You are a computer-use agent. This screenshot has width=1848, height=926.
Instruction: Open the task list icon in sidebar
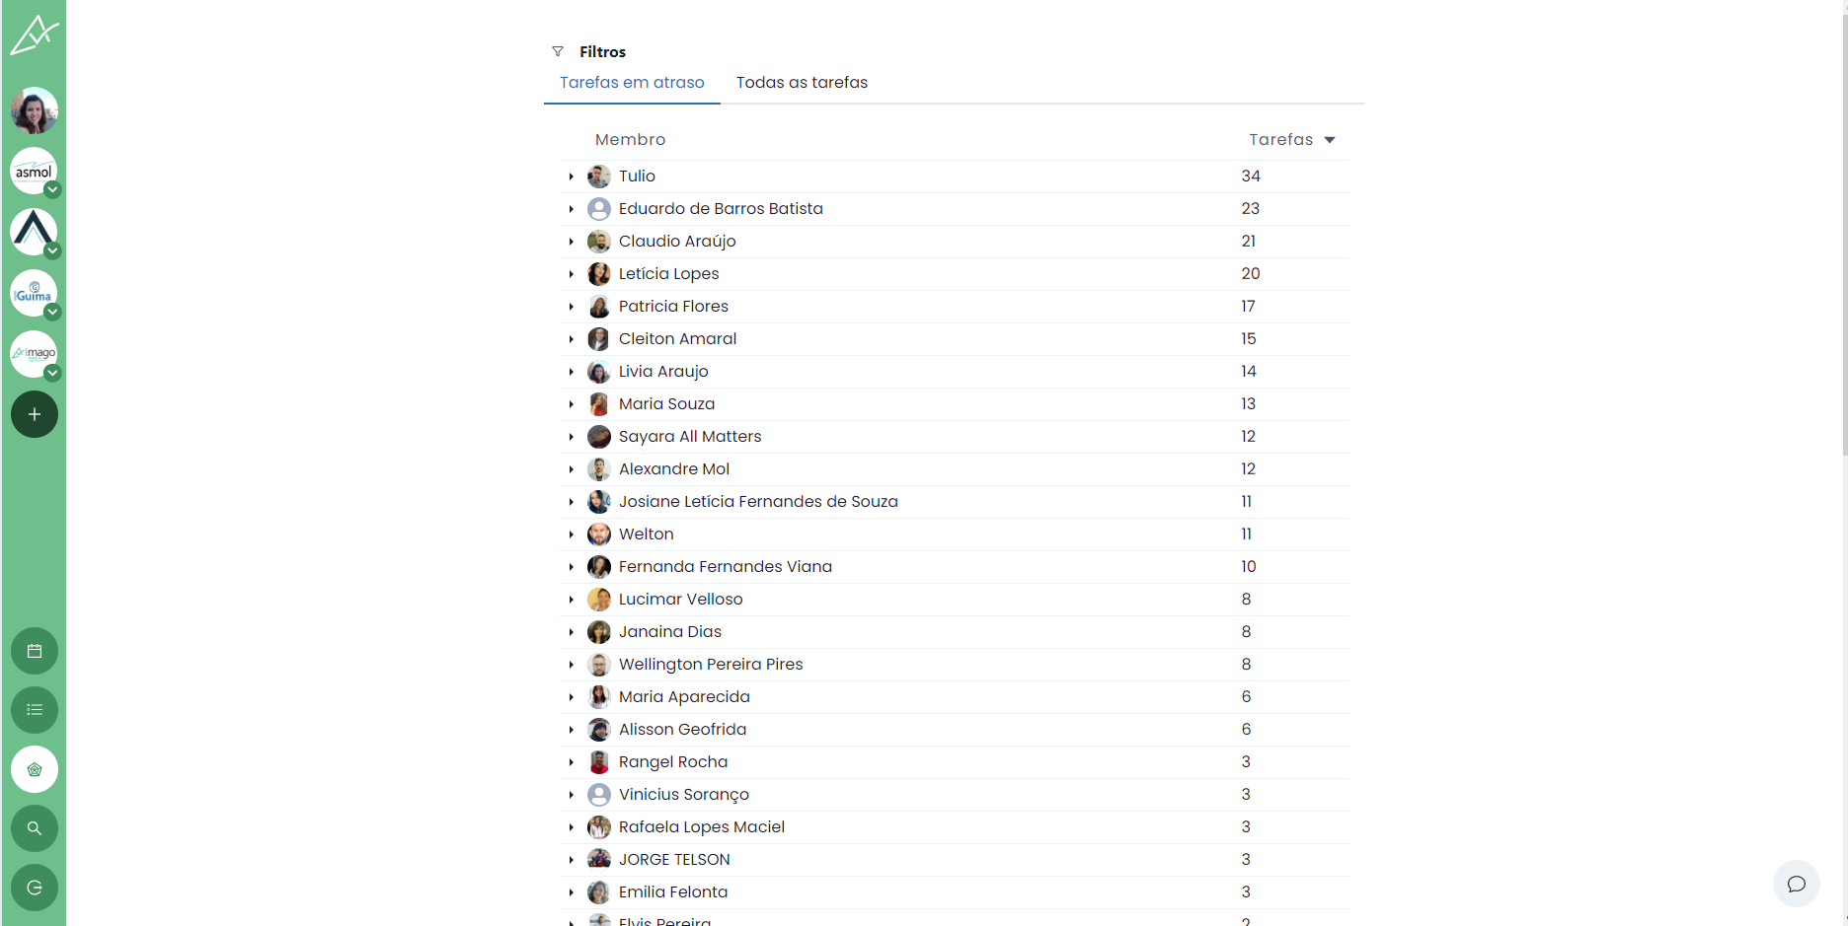(35, 710)
